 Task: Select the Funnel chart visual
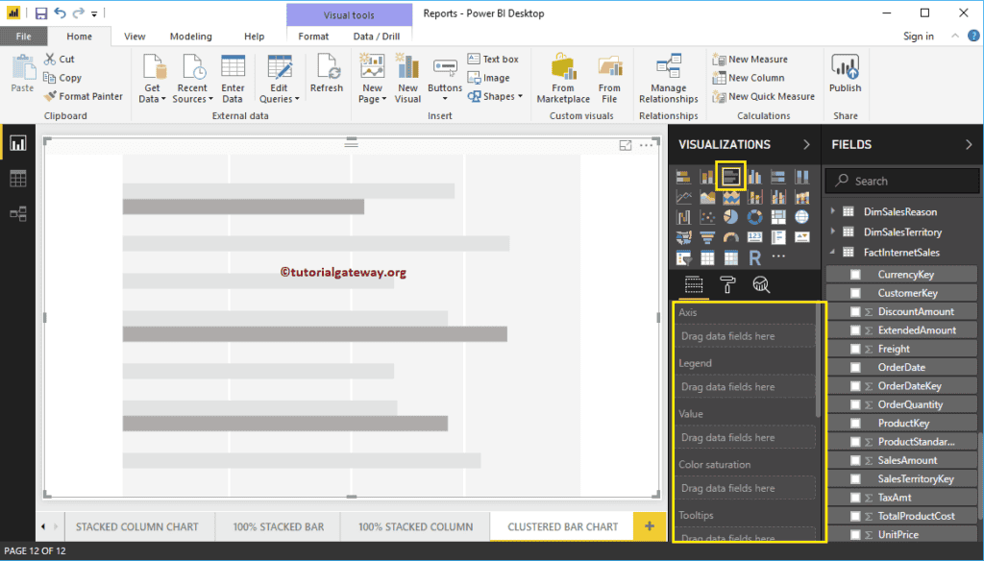707,236
